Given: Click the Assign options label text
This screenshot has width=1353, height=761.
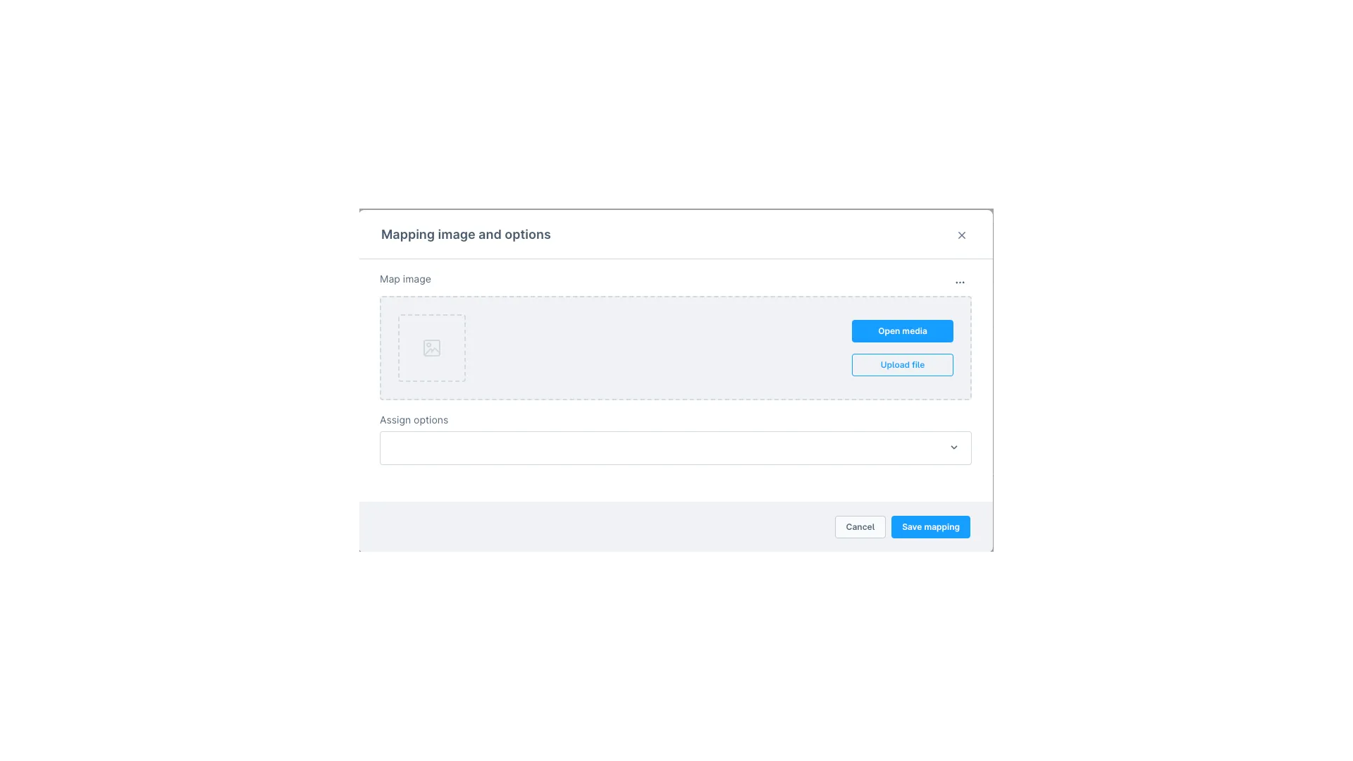Looking at the screenshot, I should point(414,419).
